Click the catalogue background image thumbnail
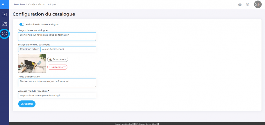The image size is (265, 125). point(32,63)
